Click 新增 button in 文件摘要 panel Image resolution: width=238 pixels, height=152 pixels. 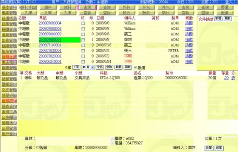tap(218, 18)
